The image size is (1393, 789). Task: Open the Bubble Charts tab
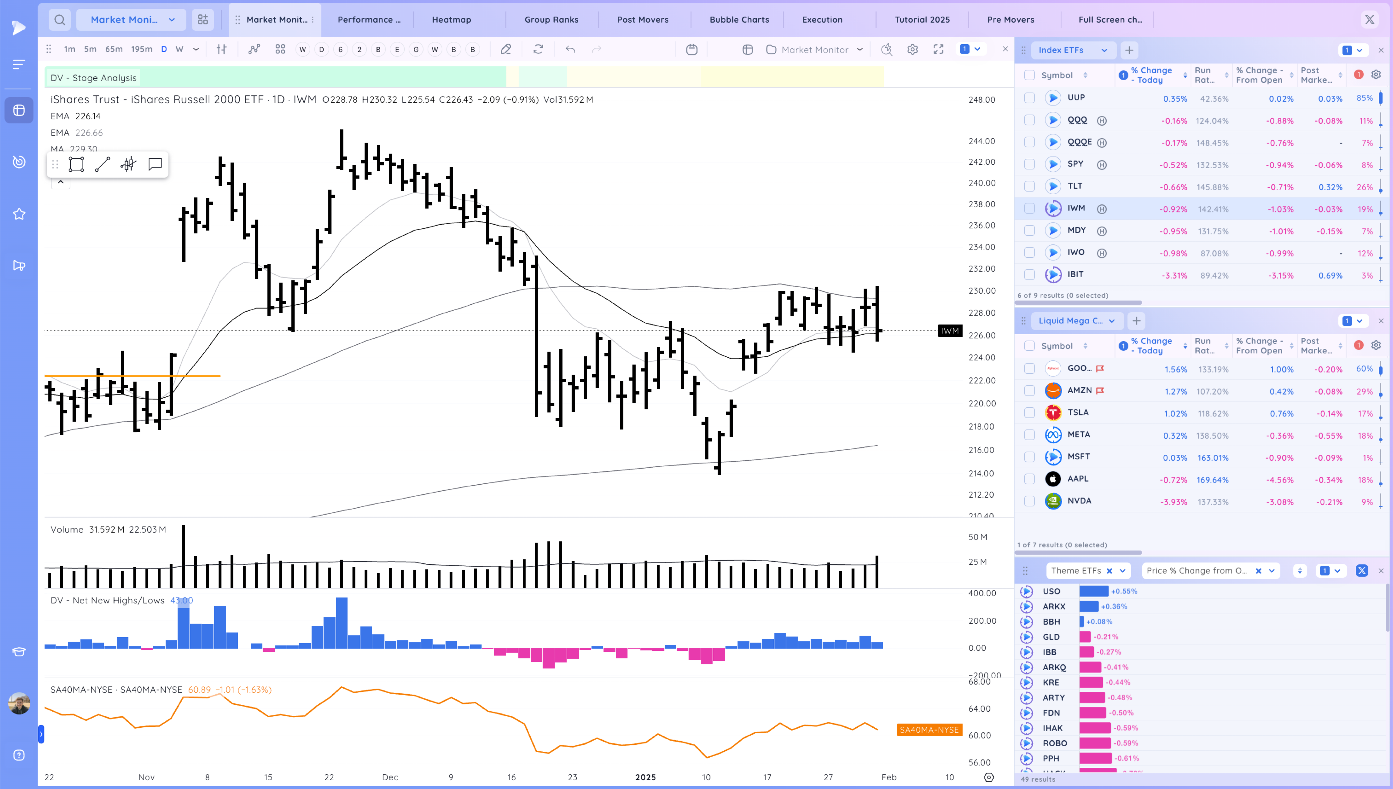[x=739, y=19]
